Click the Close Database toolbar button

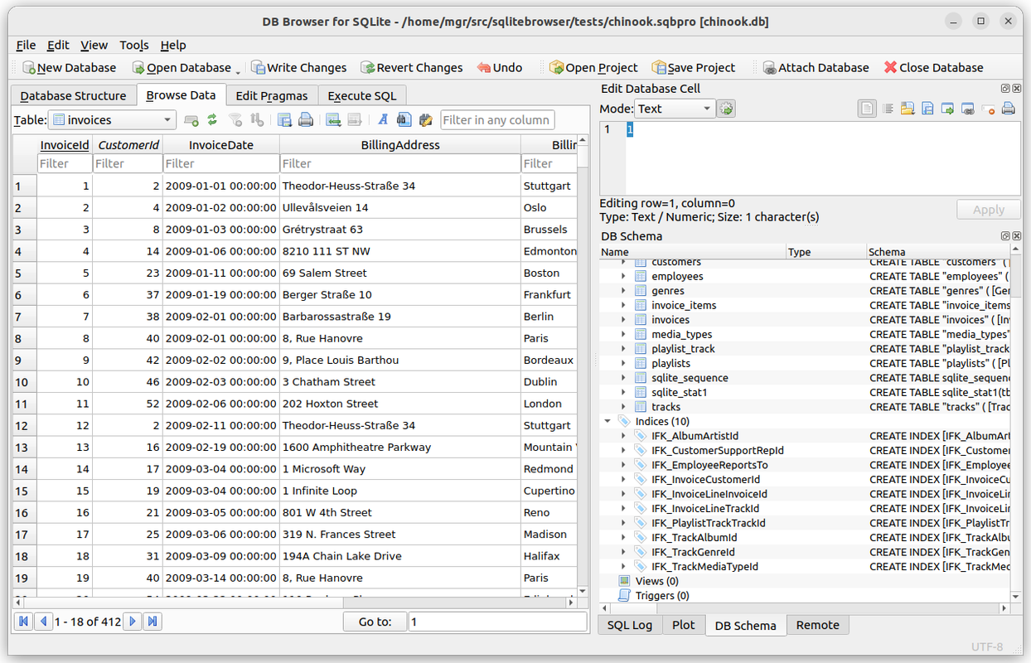pyautogui.click(x=933, y=68)
